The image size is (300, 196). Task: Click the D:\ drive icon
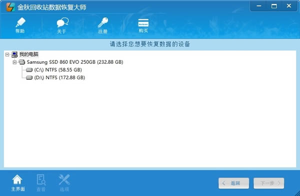(29, 78)
